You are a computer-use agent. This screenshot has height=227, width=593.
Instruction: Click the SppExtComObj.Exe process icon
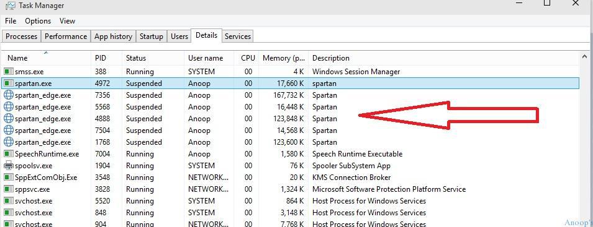(x=8, y=178)
